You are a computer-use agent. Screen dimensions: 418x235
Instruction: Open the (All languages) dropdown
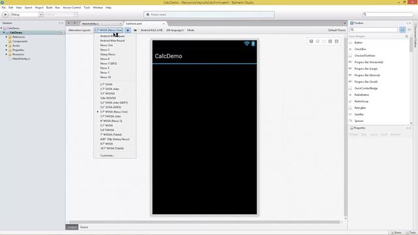pos(175,30)
